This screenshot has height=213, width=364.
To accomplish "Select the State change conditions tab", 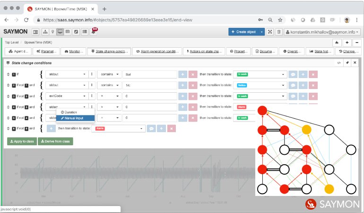I will pyautogui.click(x=109, y=52).
